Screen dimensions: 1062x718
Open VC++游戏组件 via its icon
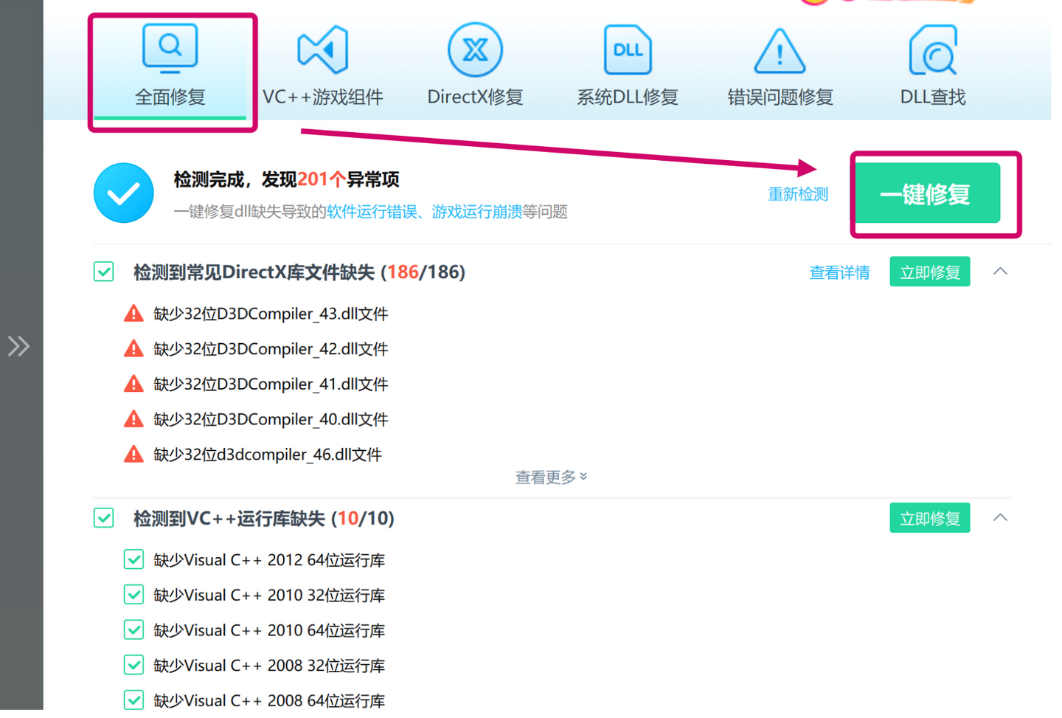point(322,49)
